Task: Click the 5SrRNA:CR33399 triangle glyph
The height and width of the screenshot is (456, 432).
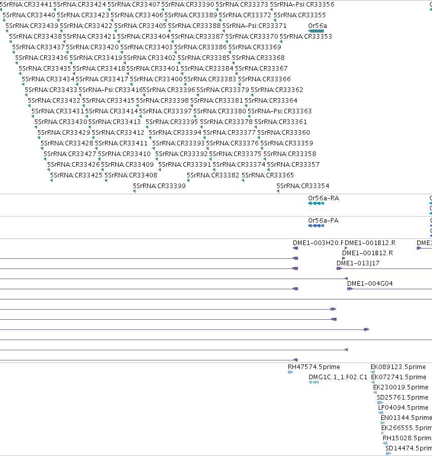Action: pos(135,191)
